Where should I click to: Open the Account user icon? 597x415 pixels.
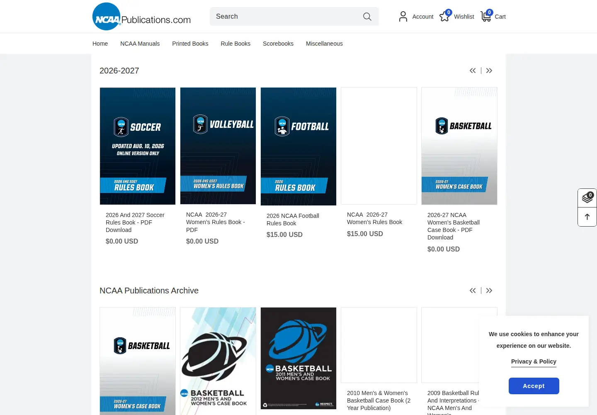tap(403, 17)
